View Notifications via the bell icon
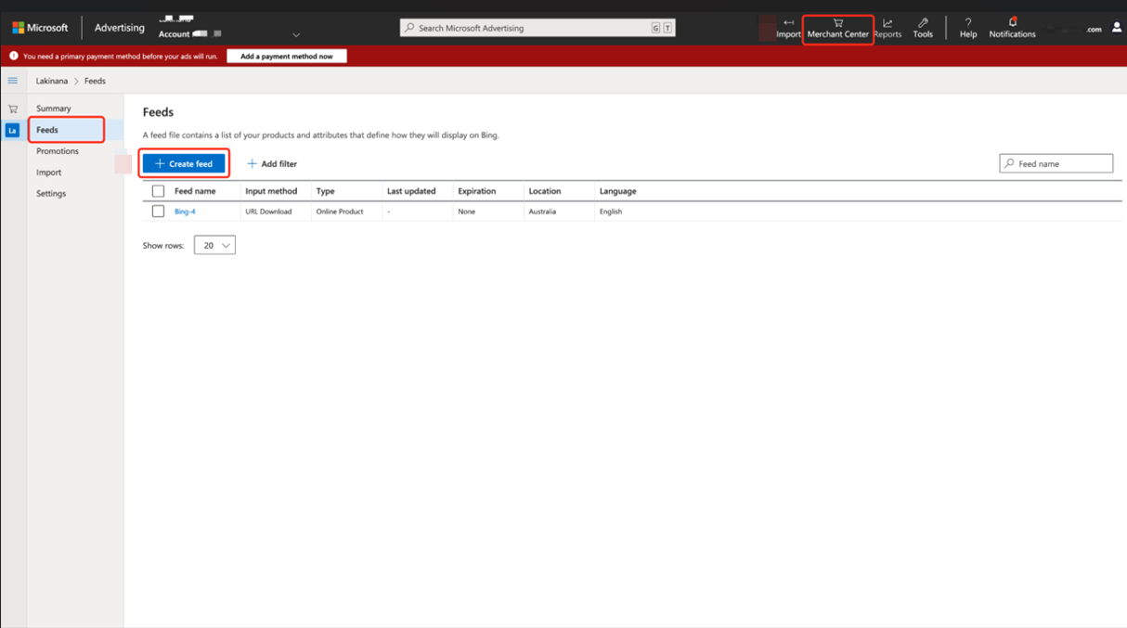1127x628 pixels. tap(1012, 28)
